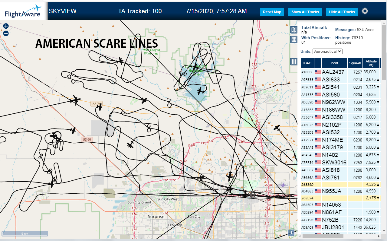387x241 pixels.
Task: Click the altitude value 36,025
Action: click(370, 227)
